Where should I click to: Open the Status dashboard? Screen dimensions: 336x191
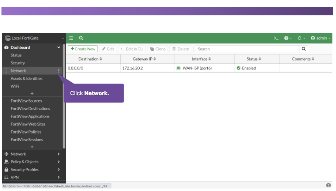pyautogui.click(x=16, y=55)
